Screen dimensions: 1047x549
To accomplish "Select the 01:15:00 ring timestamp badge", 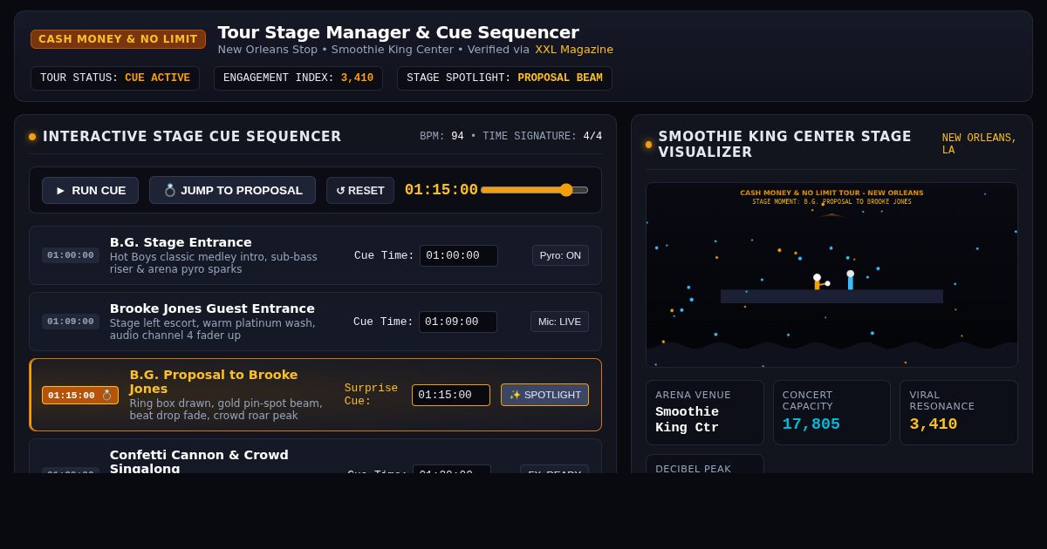I will (80, 395).
